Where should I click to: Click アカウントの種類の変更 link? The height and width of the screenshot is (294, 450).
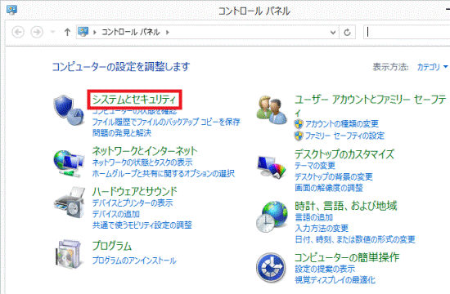tap(342, 124)
